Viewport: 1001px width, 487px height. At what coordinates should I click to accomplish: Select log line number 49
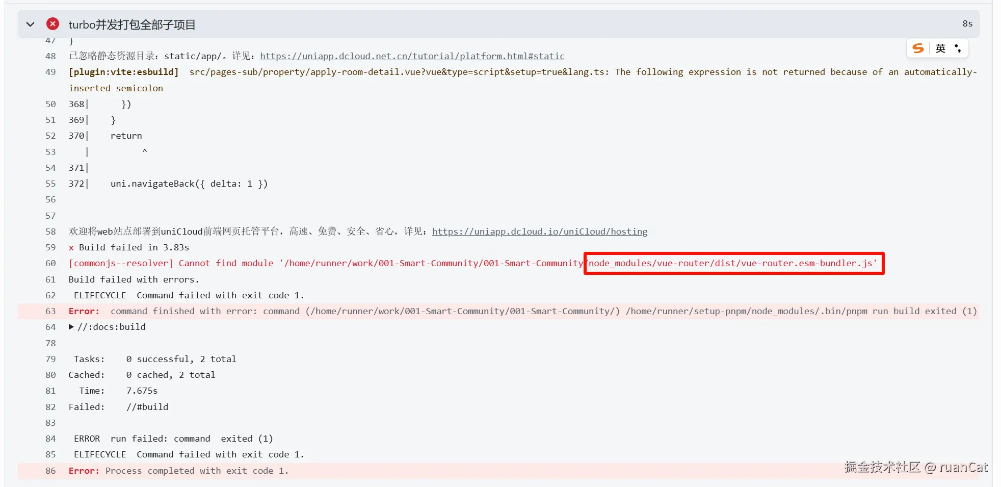[x=50, y=72]
